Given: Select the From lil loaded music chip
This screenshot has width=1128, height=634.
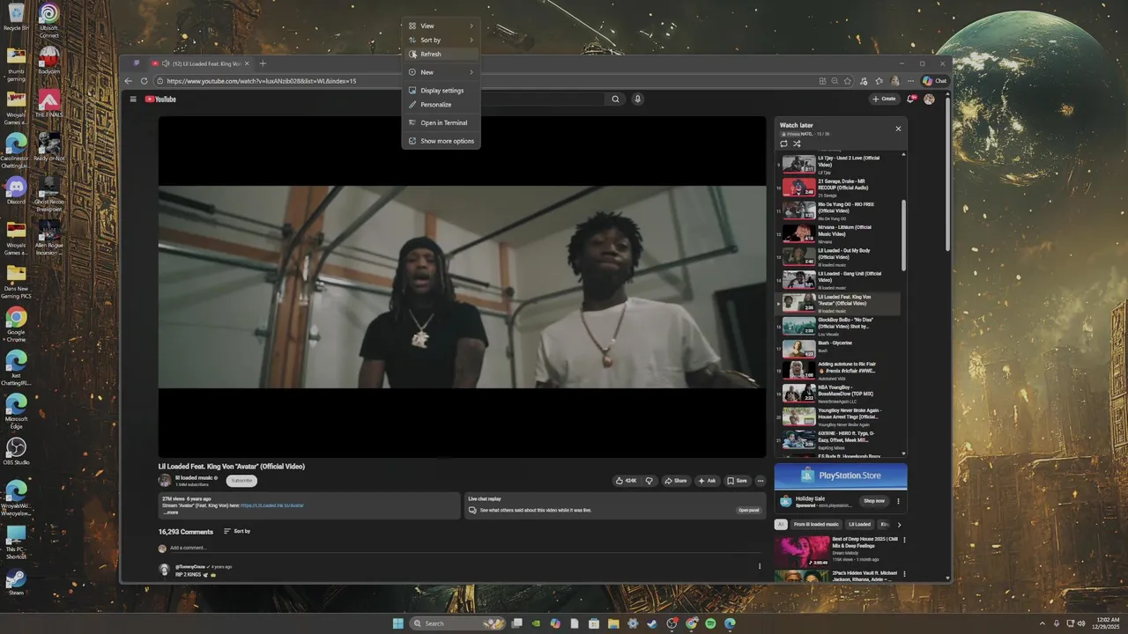Looking at the screenshot, I should point(816,524).
